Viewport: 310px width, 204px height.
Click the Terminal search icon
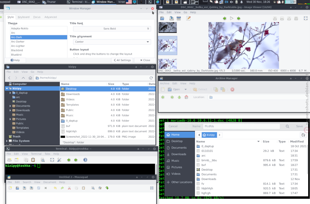[x=43, y=160]
